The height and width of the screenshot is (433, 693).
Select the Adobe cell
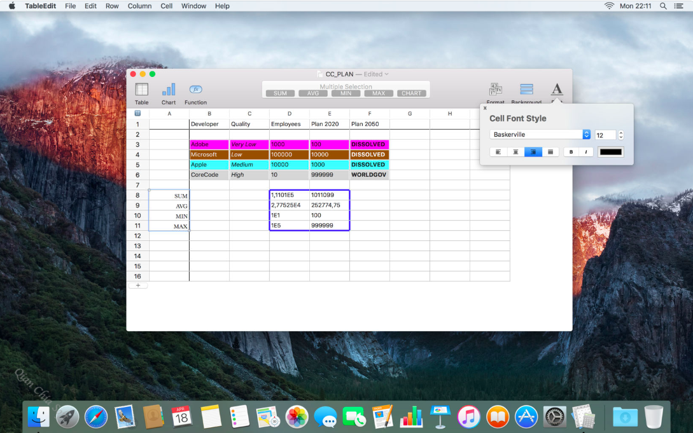[209, 144]
